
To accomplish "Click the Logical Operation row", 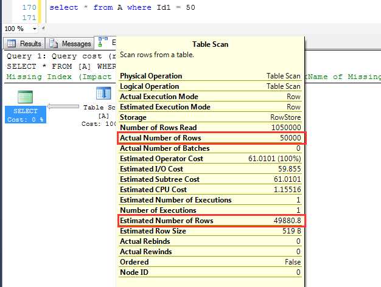I will point(210,86).
